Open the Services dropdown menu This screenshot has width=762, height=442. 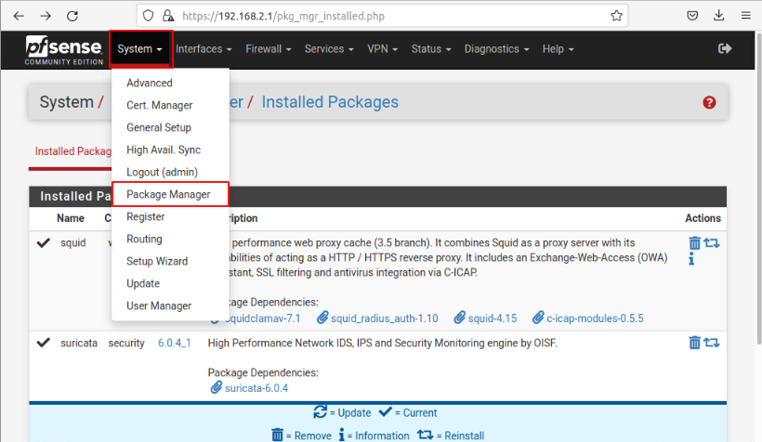(x=329, y=48)
